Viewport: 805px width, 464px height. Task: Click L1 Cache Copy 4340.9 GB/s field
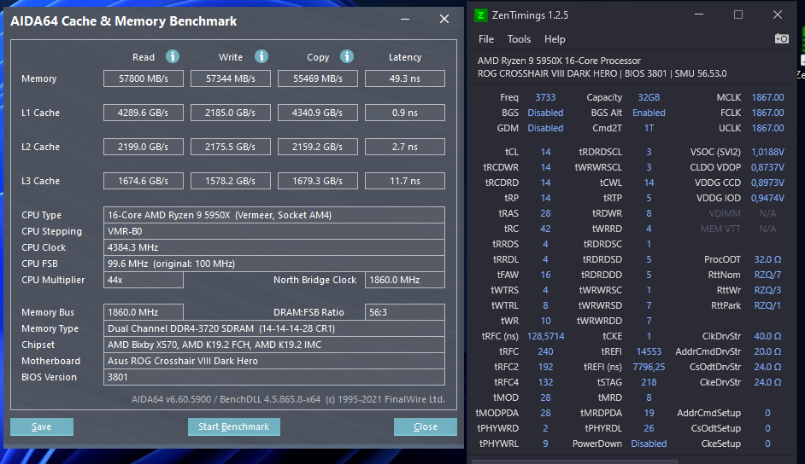318,113
